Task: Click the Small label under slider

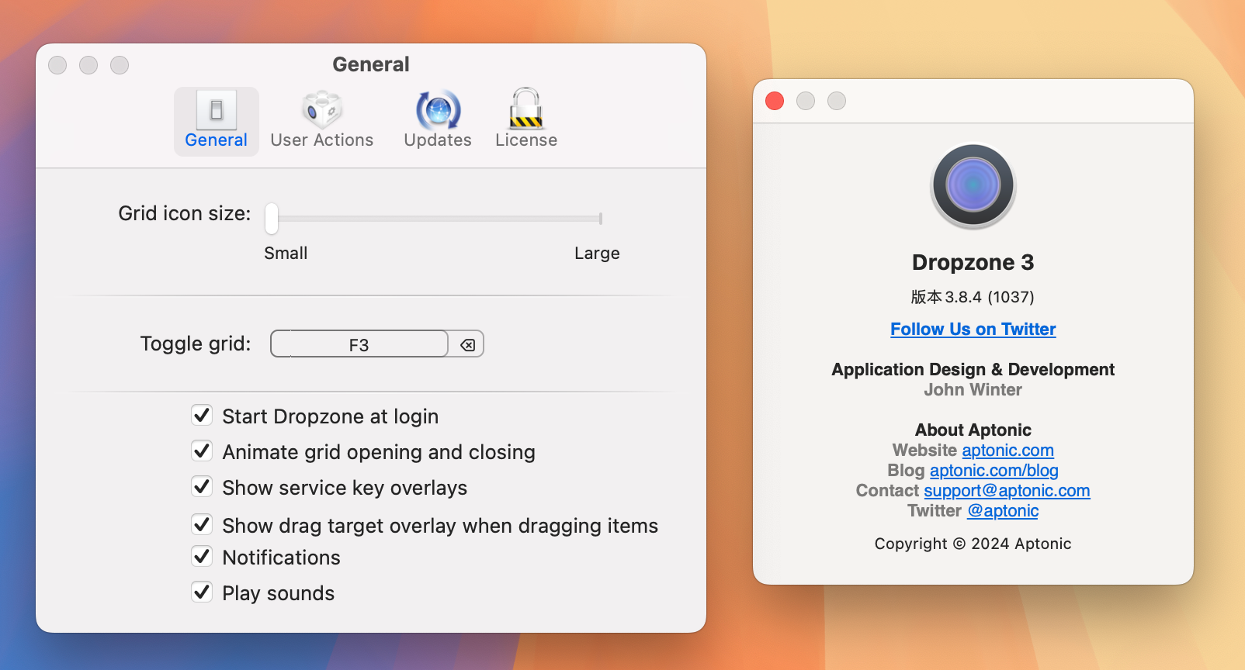Action: click(x=286, y=254)
